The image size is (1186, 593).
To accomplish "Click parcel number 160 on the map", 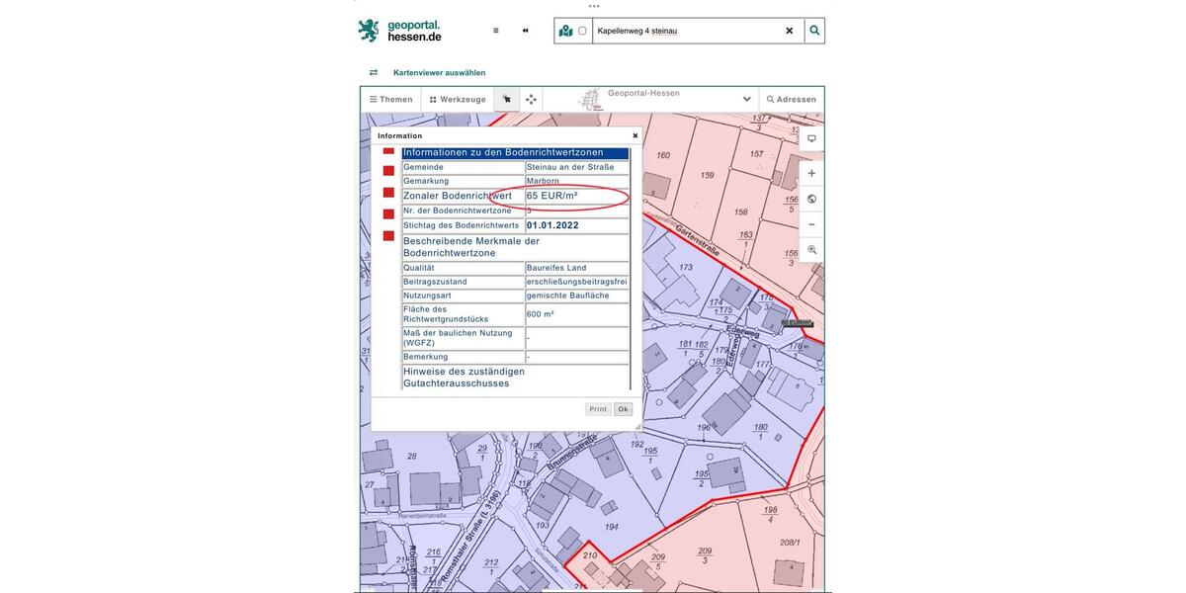I will click(x=663, y=155).
